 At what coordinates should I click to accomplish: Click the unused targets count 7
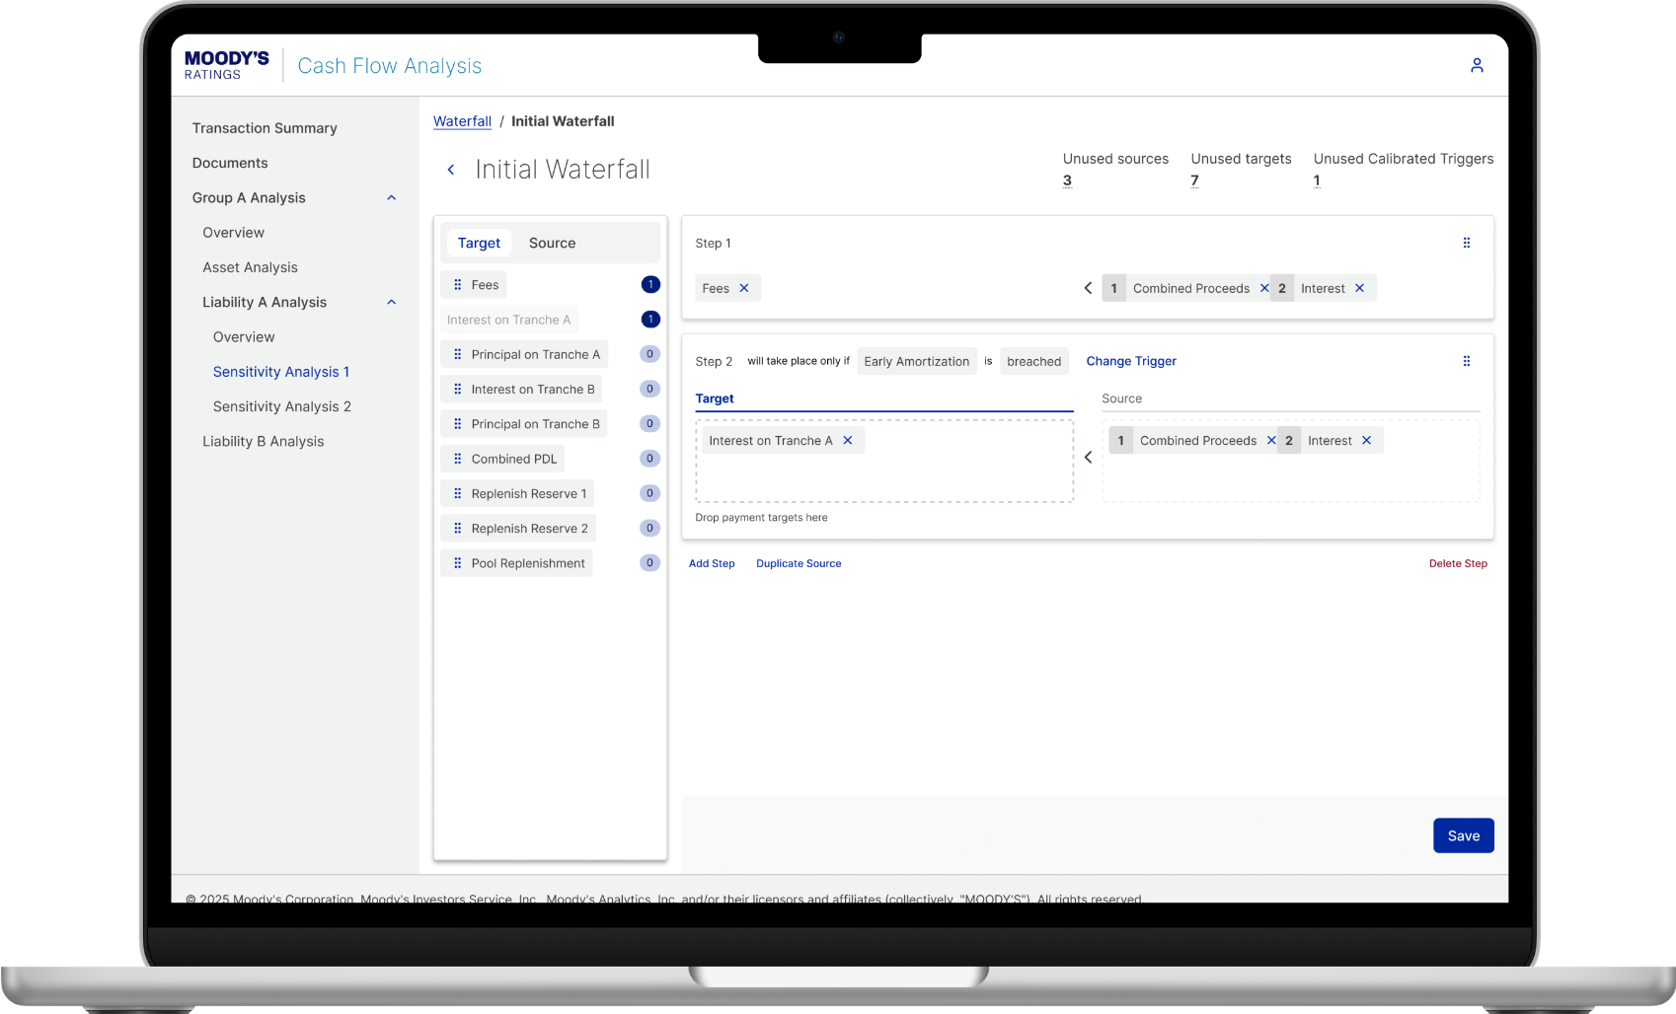tap(1194, 181)
